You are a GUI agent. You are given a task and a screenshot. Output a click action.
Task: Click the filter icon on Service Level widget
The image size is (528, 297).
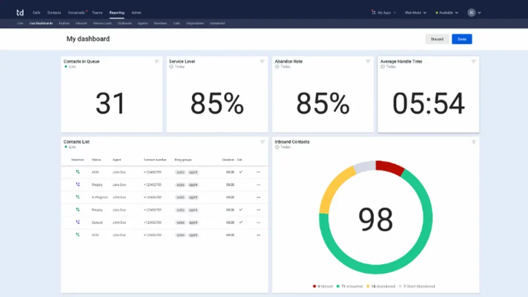[262, 61]
